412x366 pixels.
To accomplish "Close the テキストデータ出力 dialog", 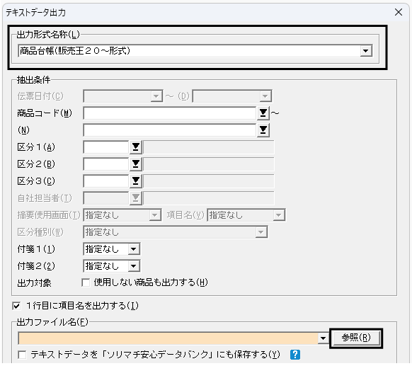I will (399, 12).
